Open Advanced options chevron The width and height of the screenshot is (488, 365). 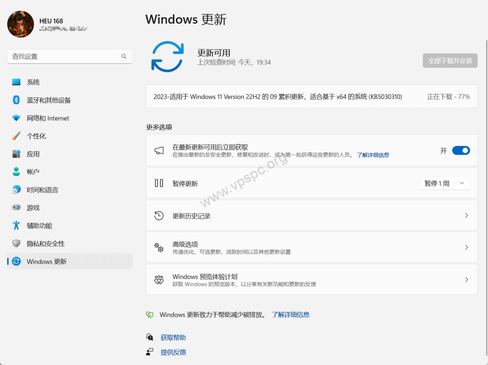466,247
